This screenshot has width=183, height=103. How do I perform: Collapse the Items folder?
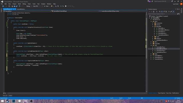151,21
